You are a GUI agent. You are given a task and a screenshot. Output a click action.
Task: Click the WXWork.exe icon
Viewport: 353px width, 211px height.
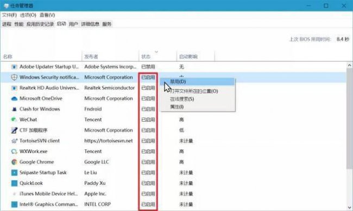pyautogui.click(x=14, y=151)
